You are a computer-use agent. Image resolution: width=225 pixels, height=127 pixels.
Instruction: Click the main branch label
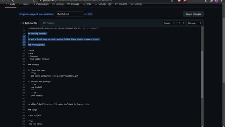pyautogui.click(x=90, y=14)
